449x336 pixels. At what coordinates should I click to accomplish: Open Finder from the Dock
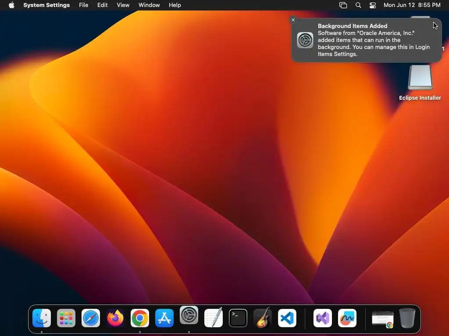pos(42,318)
